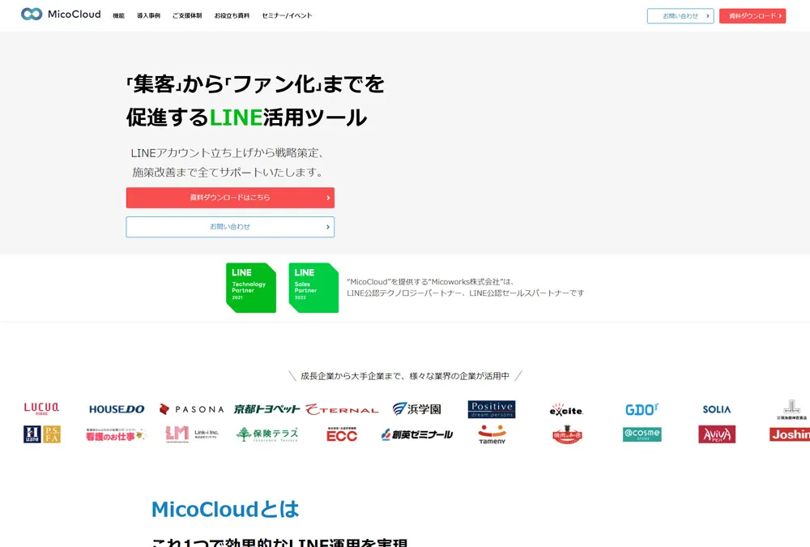
Task: Click the Link-i Inc. logo
Action: tap(192, 434)
